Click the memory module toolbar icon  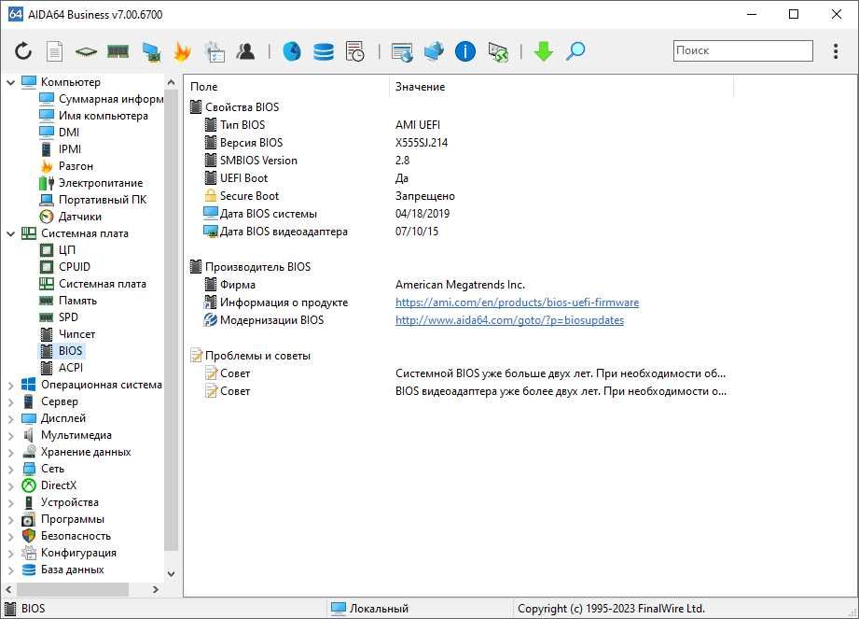tap(118, 51)
